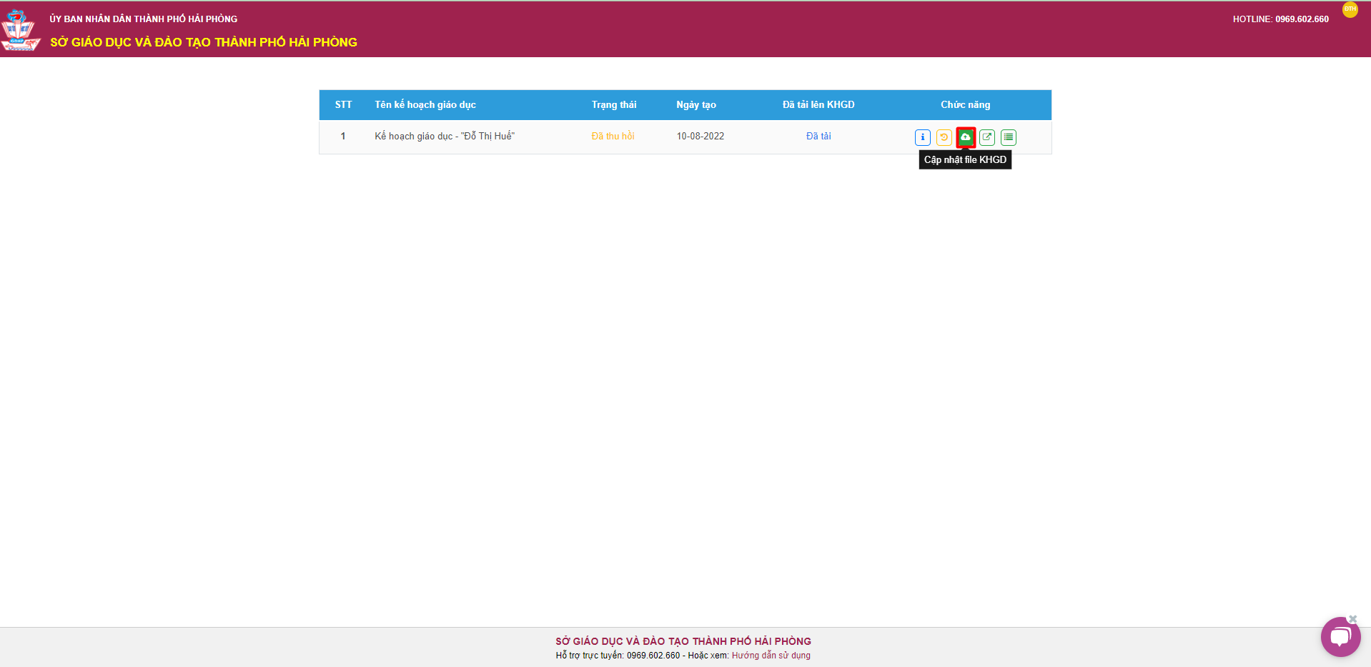Click the Đã thu hồi status text
Screen dimensions: 1371x667
(x=613, y=137)
